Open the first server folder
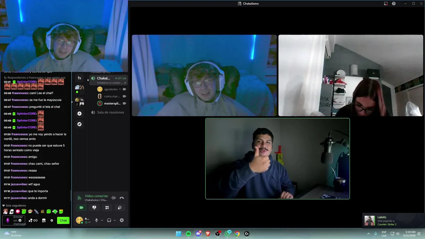 (79, 89)
